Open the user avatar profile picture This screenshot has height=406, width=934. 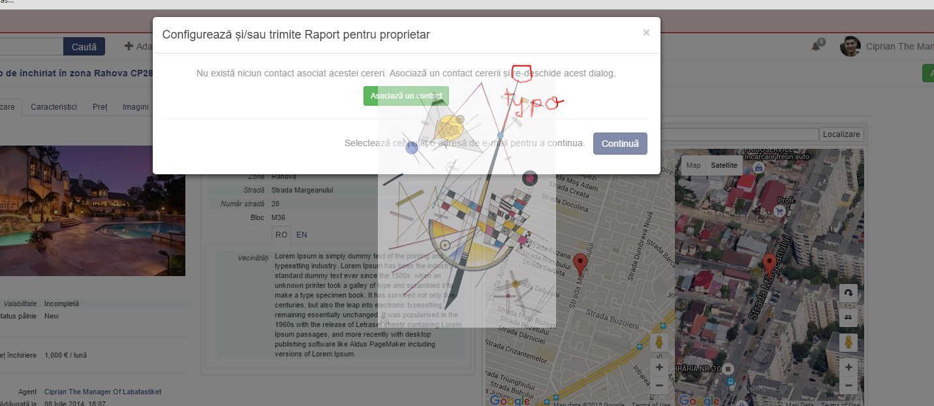pos(850,46)
